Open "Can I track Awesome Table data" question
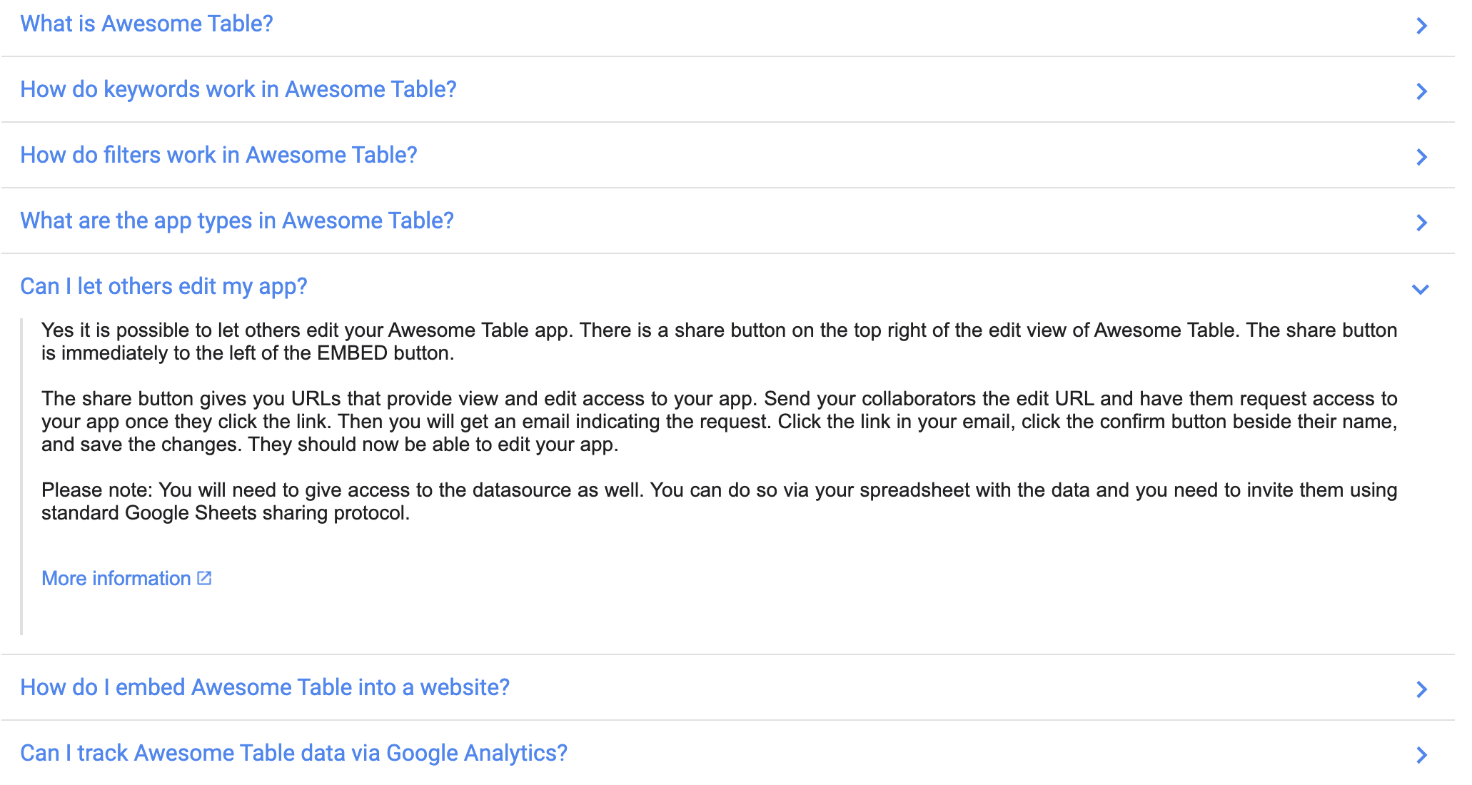The height and width of the screenshot is (785, 1472). (x=293, y=754)
